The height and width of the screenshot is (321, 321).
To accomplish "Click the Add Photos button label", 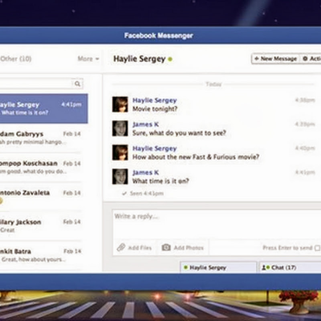I will pyautogui.click(x=189, y=248).
